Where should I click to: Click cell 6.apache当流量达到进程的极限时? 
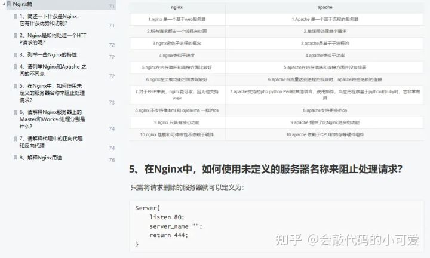point(325,79)
